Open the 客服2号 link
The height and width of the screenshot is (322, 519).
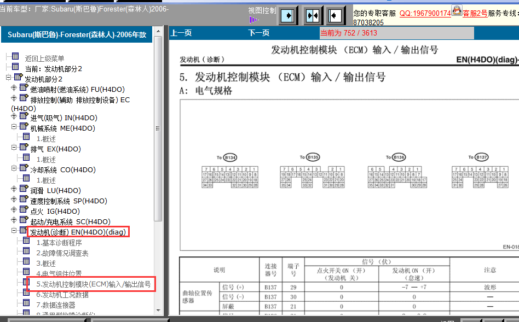click(475, 13)
